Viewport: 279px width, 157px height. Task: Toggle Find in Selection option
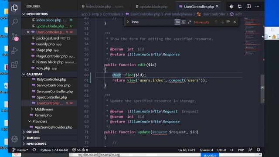coord(228,22)
